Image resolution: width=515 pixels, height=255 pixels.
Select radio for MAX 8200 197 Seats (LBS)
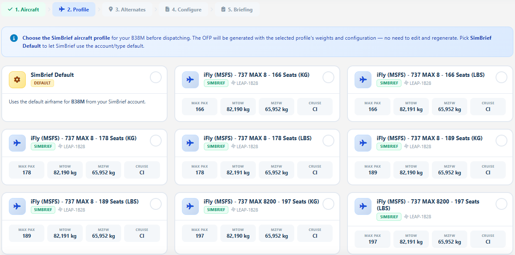(501, 204)
